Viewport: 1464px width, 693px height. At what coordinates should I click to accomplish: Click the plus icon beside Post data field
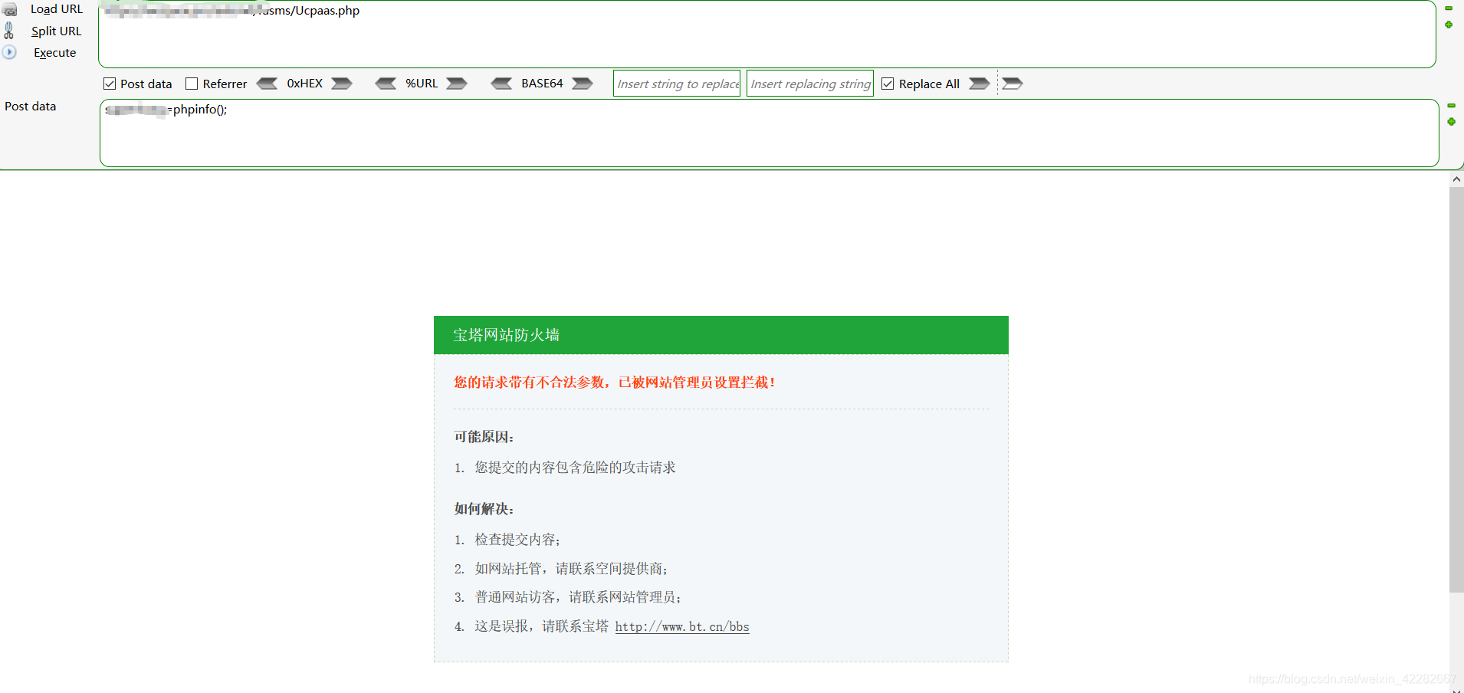tap(1451, 122)
